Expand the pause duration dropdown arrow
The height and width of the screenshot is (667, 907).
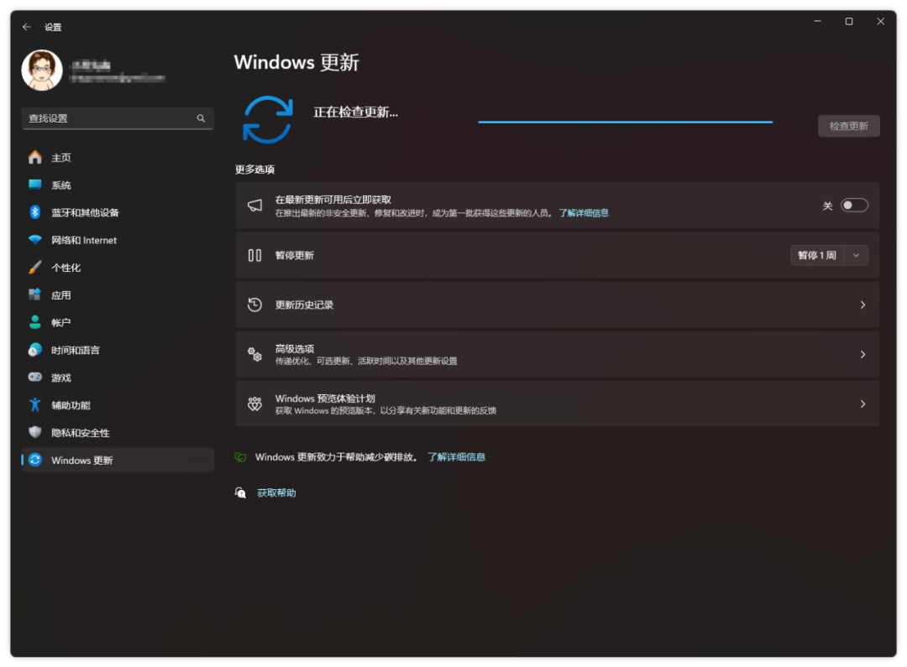[x=856, y=255]
